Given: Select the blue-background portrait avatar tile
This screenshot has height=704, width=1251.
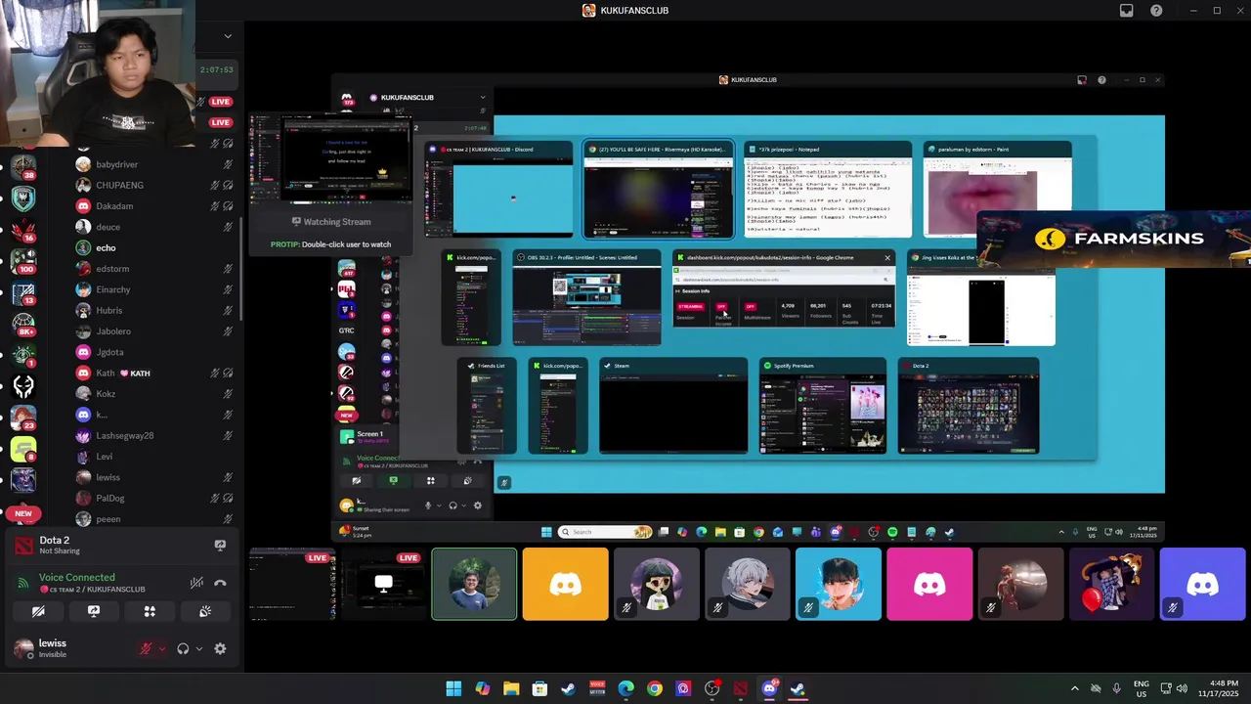Looking at the screenshot, I should click(x=838, y=584).
